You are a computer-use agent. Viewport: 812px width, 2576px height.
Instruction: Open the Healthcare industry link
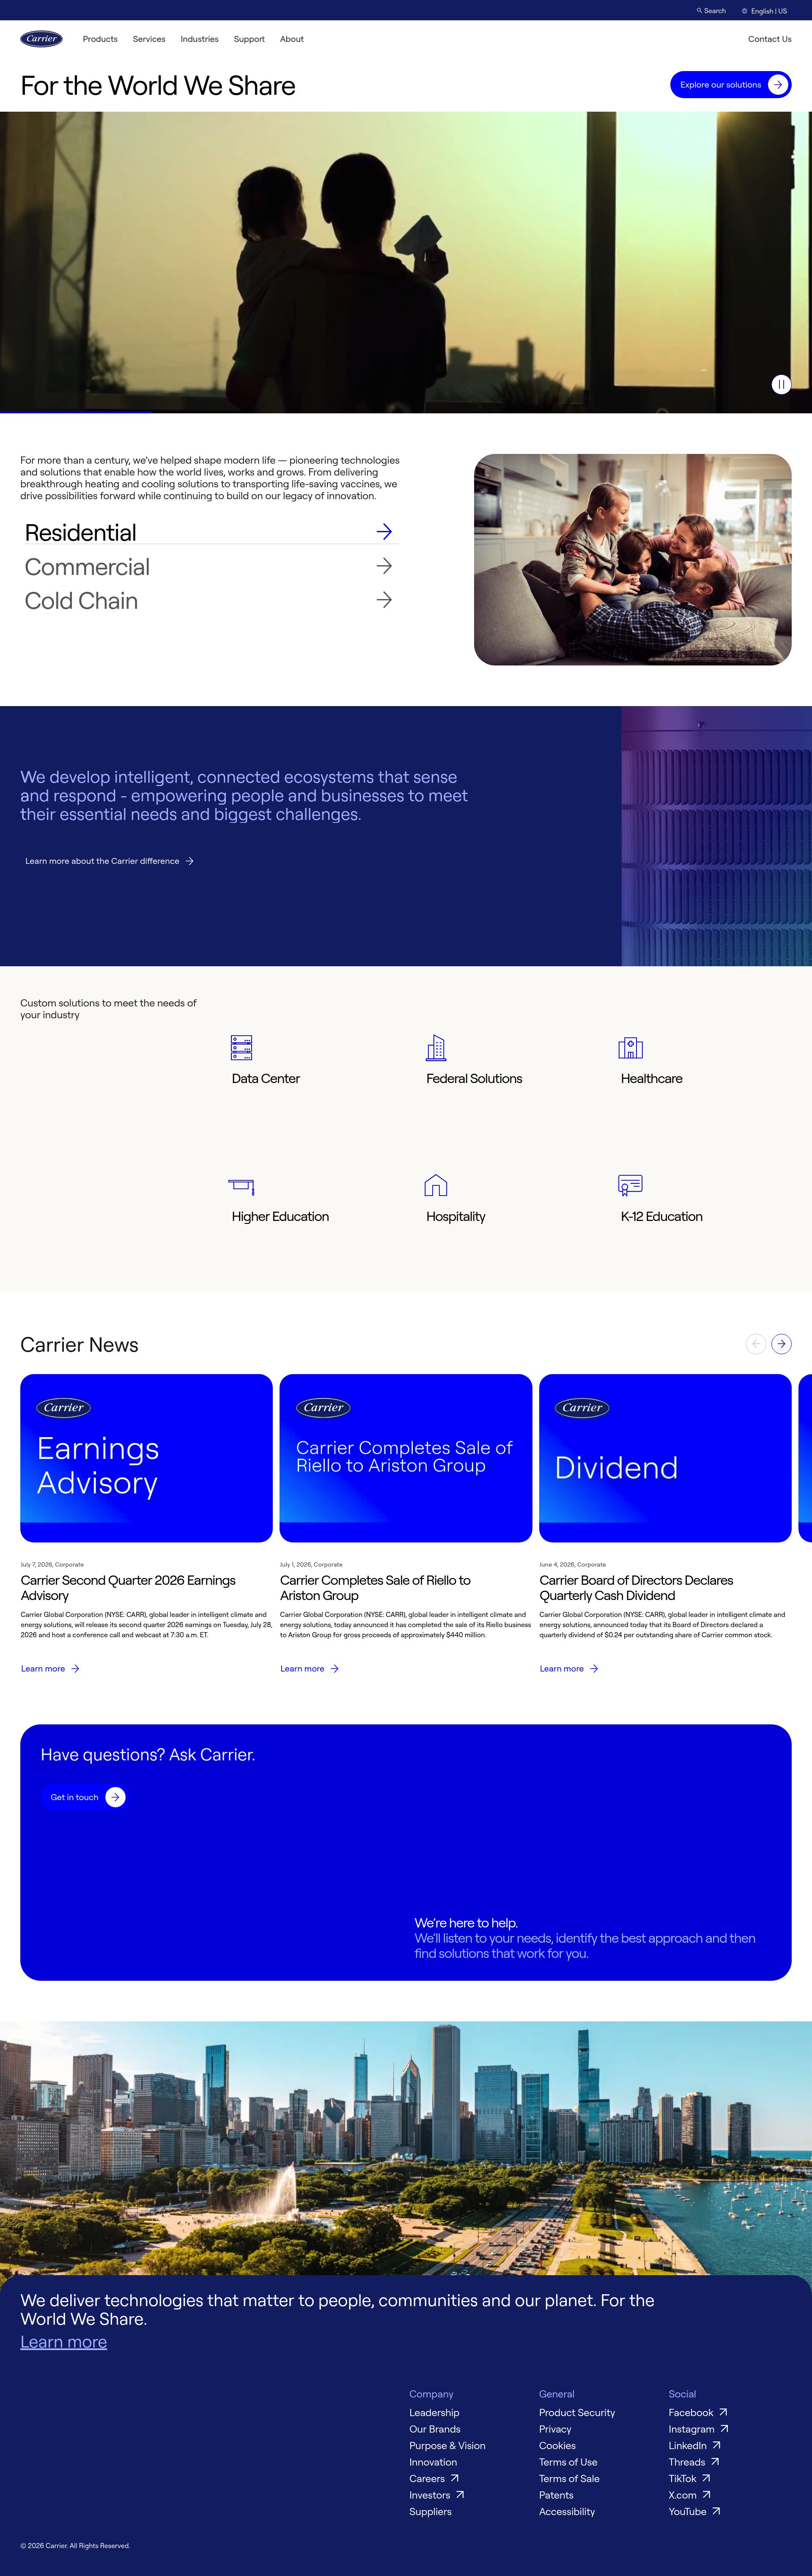(652, 1078)
